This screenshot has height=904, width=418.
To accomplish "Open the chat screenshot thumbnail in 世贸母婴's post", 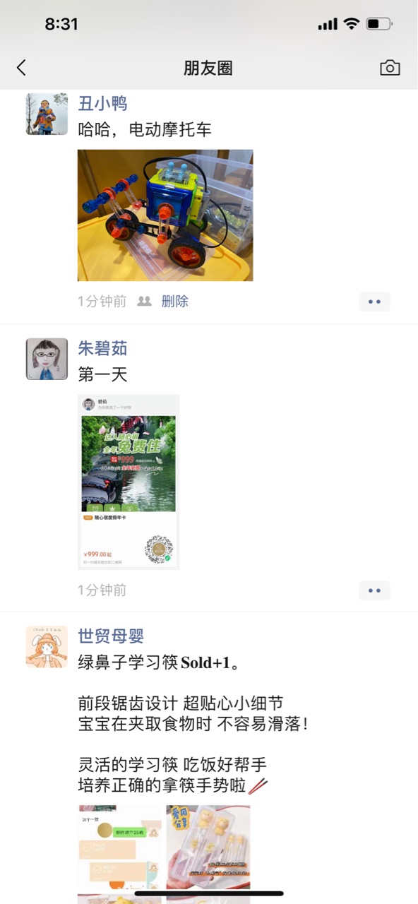I will tap(121, 847).
